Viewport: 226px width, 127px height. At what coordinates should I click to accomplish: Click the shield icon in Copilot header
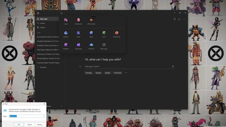coord(175,19)
